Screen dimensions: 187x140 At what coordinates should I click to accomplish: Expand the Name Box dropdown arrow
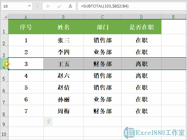[29, 6]
